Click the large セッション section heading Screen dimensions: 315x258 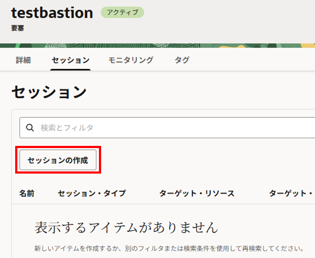[49, 92]
